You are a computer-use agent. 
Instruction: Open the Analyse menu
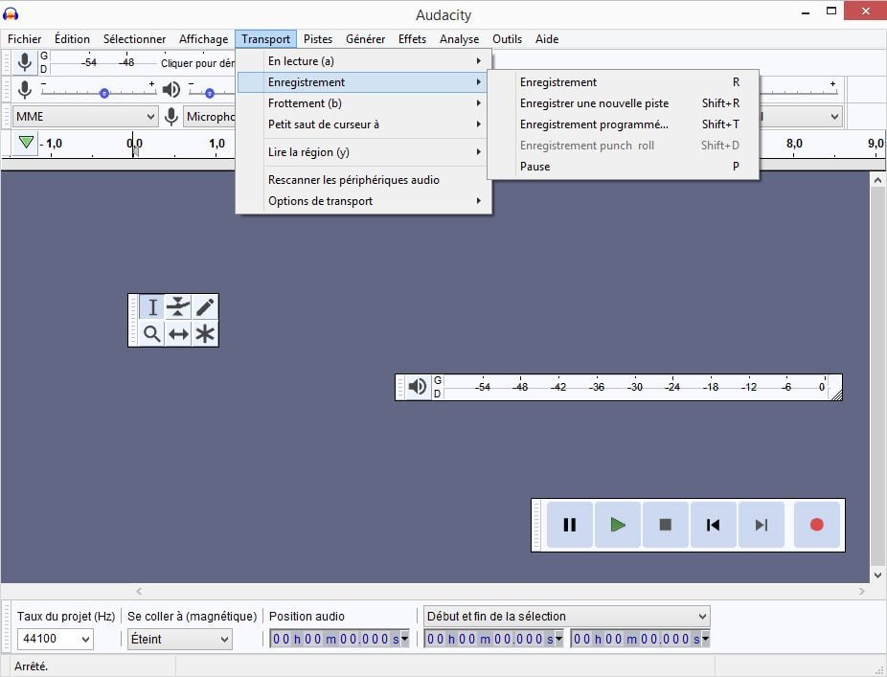click(x=460, y=39)
